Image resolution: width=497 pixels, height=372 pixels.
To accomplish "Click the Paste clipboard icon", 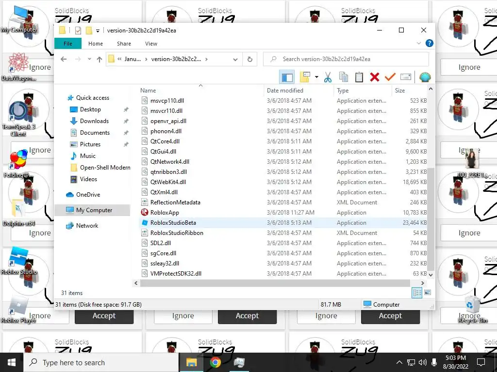I will pyautogui.click(x=359, y=77).
